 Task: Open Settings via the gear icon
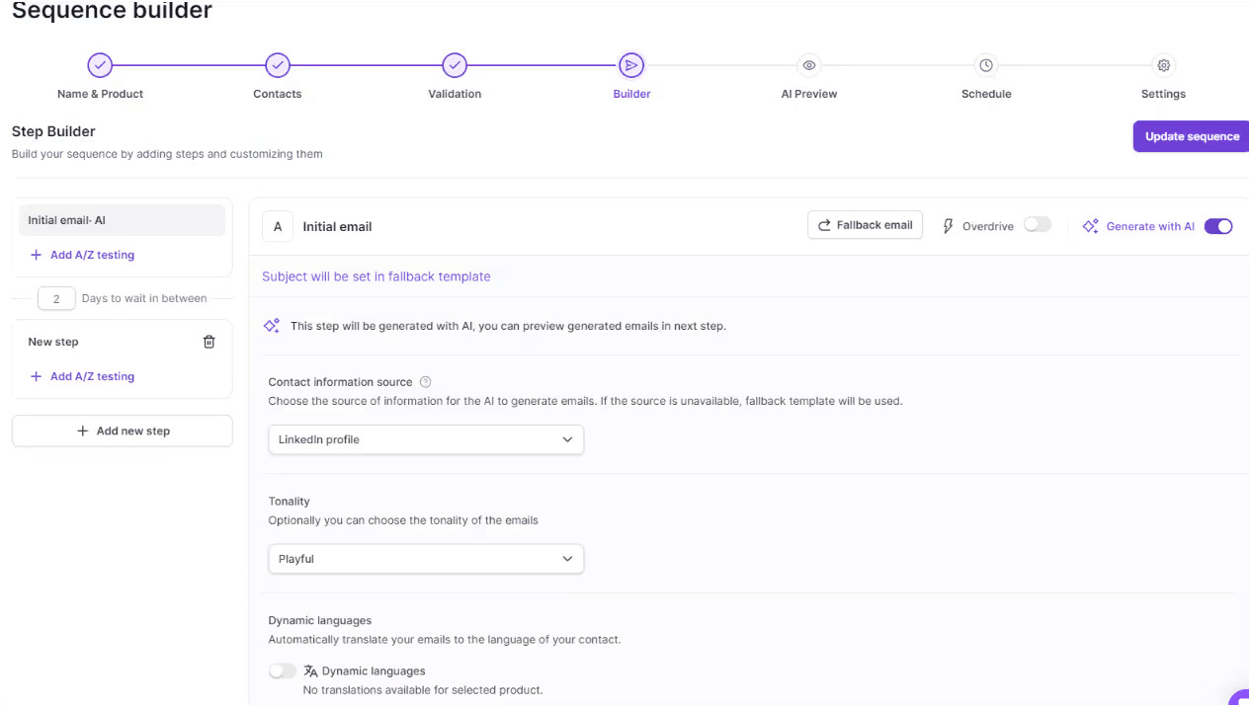tap(1163, 64)
